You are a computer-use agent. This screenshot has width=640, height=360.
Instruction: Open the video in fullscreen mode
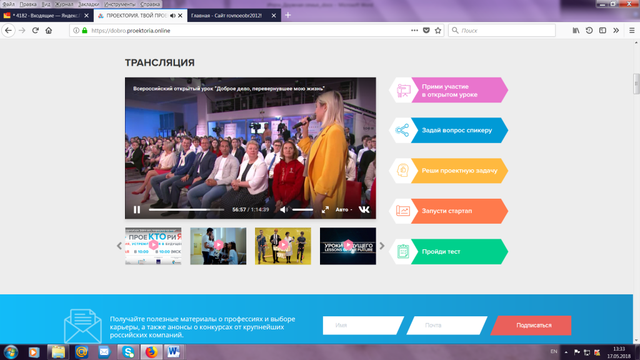[325, 209]
